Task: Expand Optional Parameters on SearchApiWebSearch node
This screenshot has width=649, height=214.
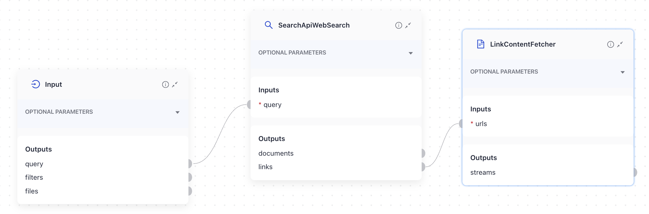Action: [x=411, y=53]
